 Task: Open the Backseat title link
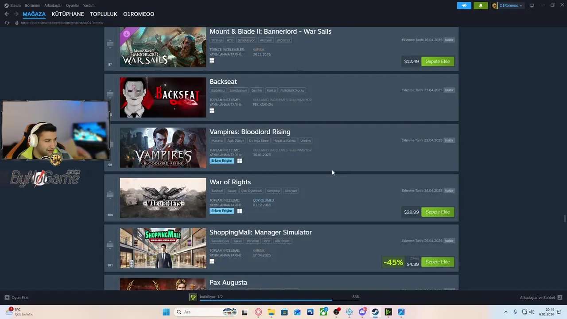click(x=223, y=82)
